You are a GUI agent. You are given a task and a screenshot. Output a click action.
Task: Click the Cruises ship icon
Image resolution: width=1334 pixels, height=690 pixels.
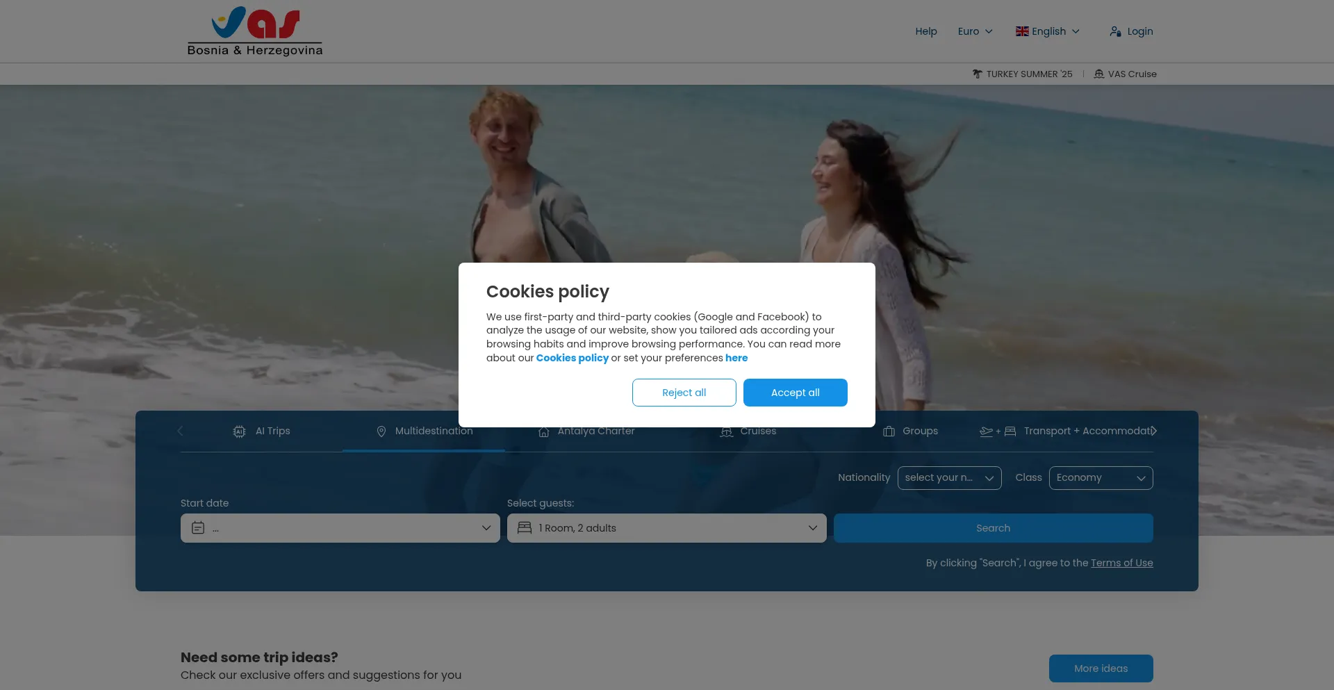tap(727, 432)
